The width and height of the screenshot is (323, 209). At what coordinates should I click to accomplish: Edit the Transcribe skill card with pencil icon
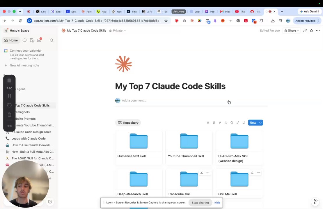pos(202,173)
